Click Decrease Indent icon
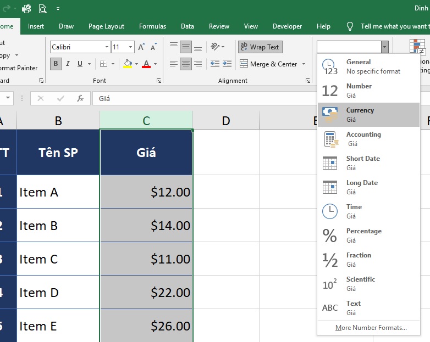430x342 pixels. coord(215,64)
